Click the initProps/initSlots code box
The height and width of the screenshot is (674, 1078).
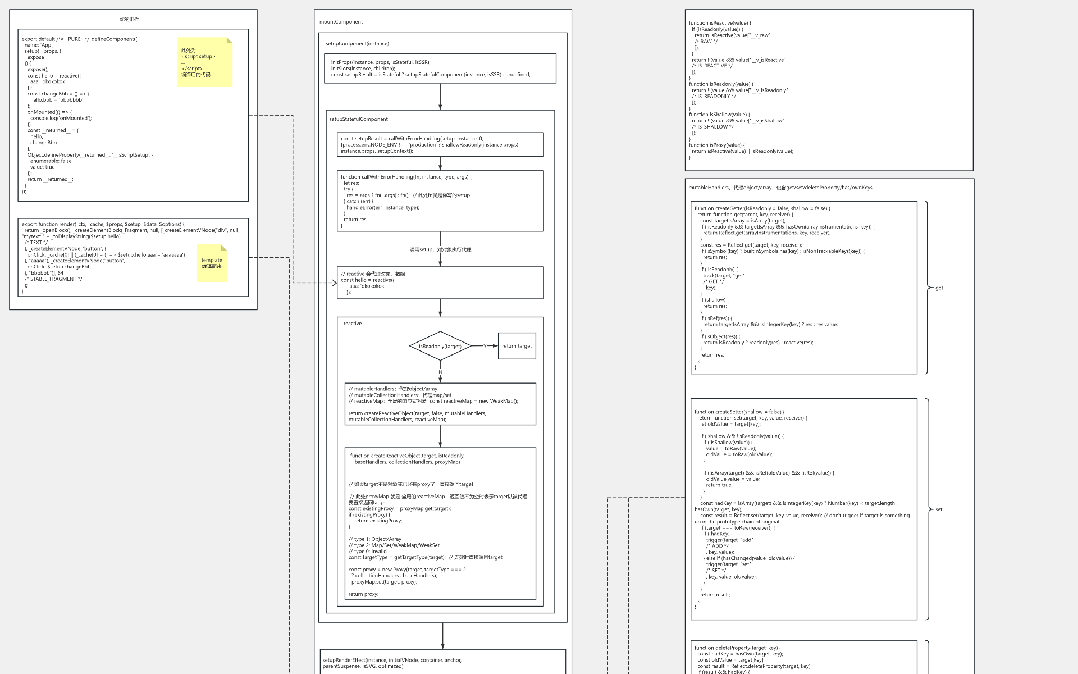[x=440, y=69]
